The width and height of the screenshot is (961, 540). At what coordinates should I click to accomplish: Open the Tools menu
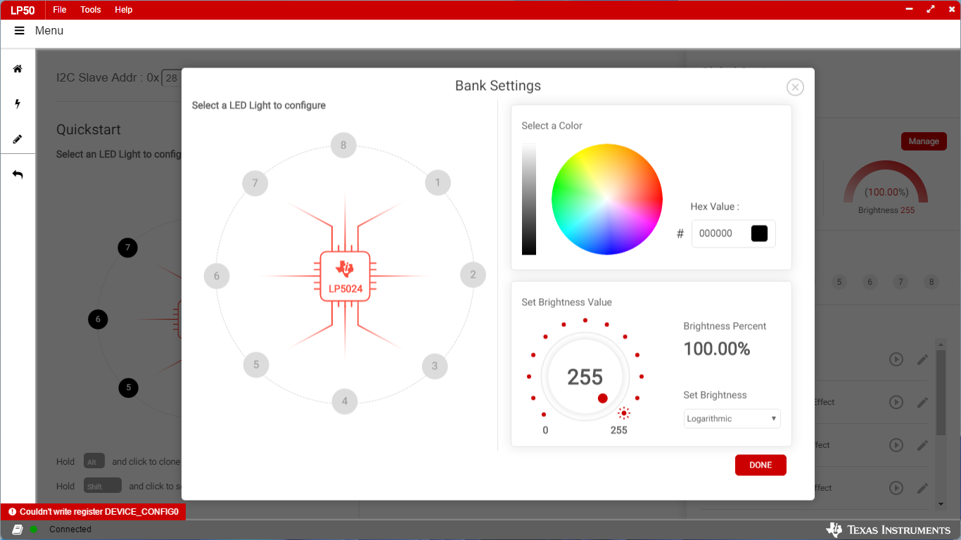click(91, 10)
